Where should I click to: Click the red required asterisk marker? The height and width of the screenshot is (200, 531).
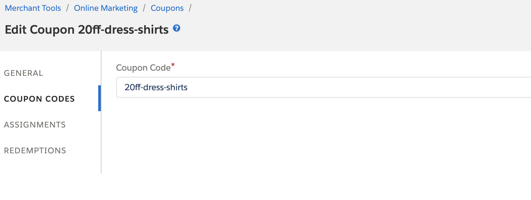pos(173,65)
